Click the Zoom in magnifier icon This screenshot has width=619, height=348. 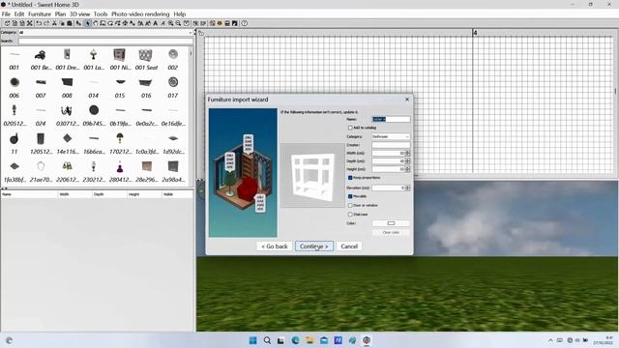pyautogui.click(x=171, y=23)
